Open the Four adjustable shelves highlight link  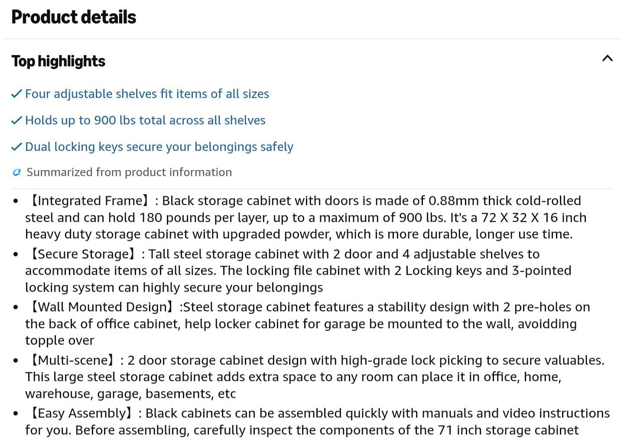click(x=147, y=94)
